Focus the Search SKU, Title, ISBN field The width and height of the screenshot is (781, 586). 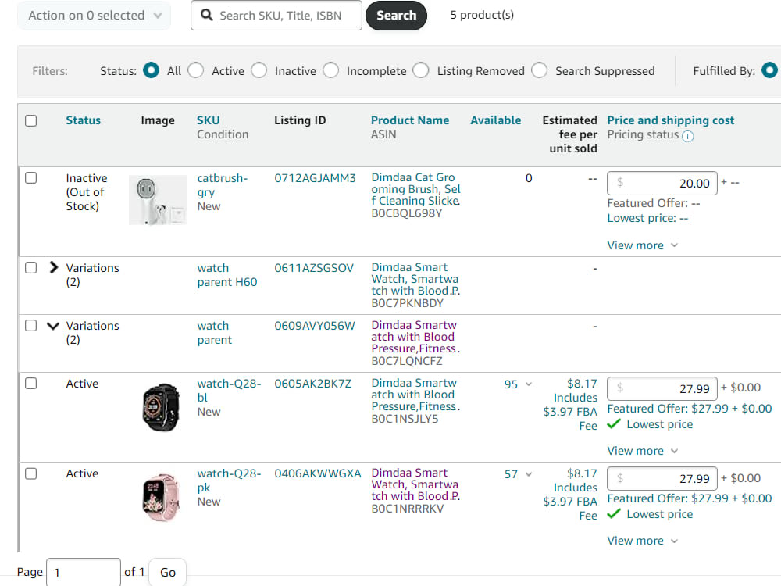coord(276,16)
